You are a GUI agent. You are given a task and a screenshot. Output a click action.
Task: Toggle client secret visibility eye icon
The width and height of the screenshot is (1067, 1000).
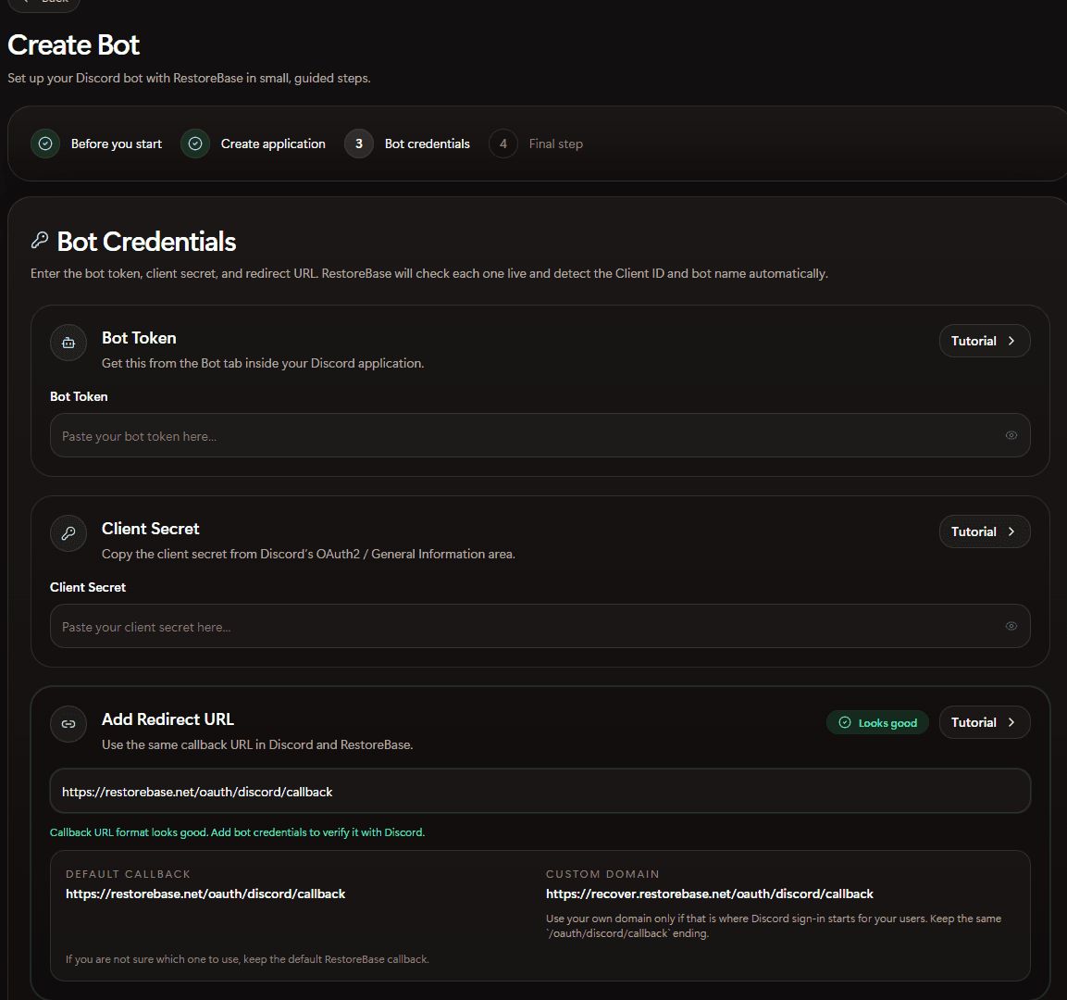[1011, 626]
